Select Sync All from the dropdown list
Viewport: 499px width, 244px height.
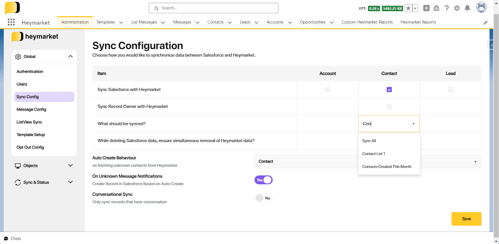click(x=389, y=141)
